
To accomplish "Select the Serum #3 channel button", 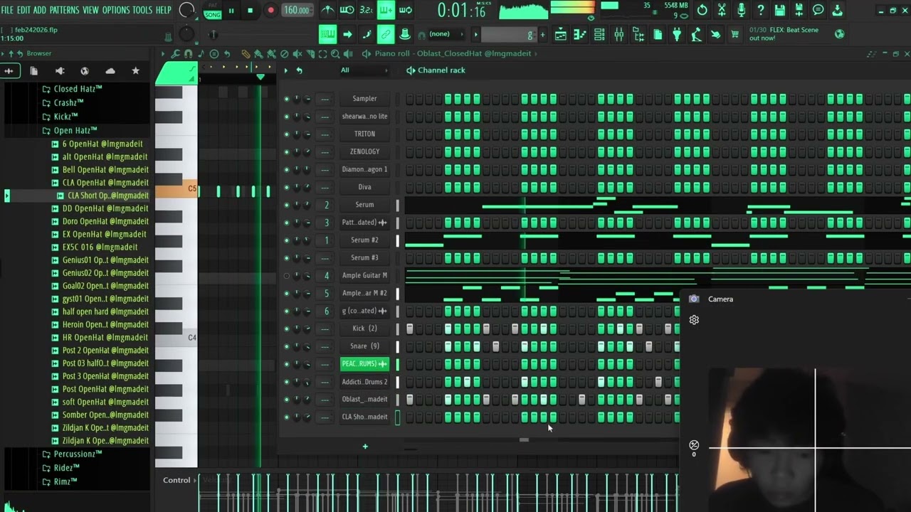I will pos(364,257).
